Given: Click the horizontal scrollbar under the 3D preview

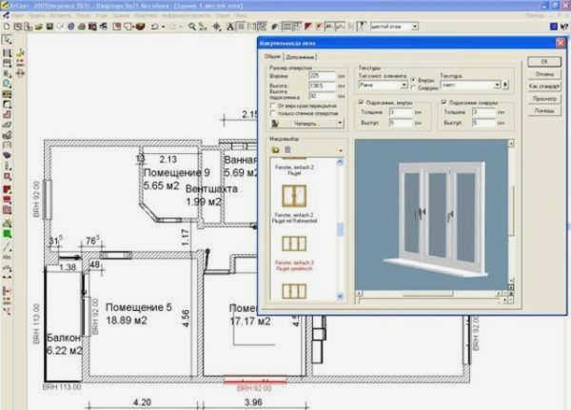Looking at the screenshot, I should click(x=428, y=294).
